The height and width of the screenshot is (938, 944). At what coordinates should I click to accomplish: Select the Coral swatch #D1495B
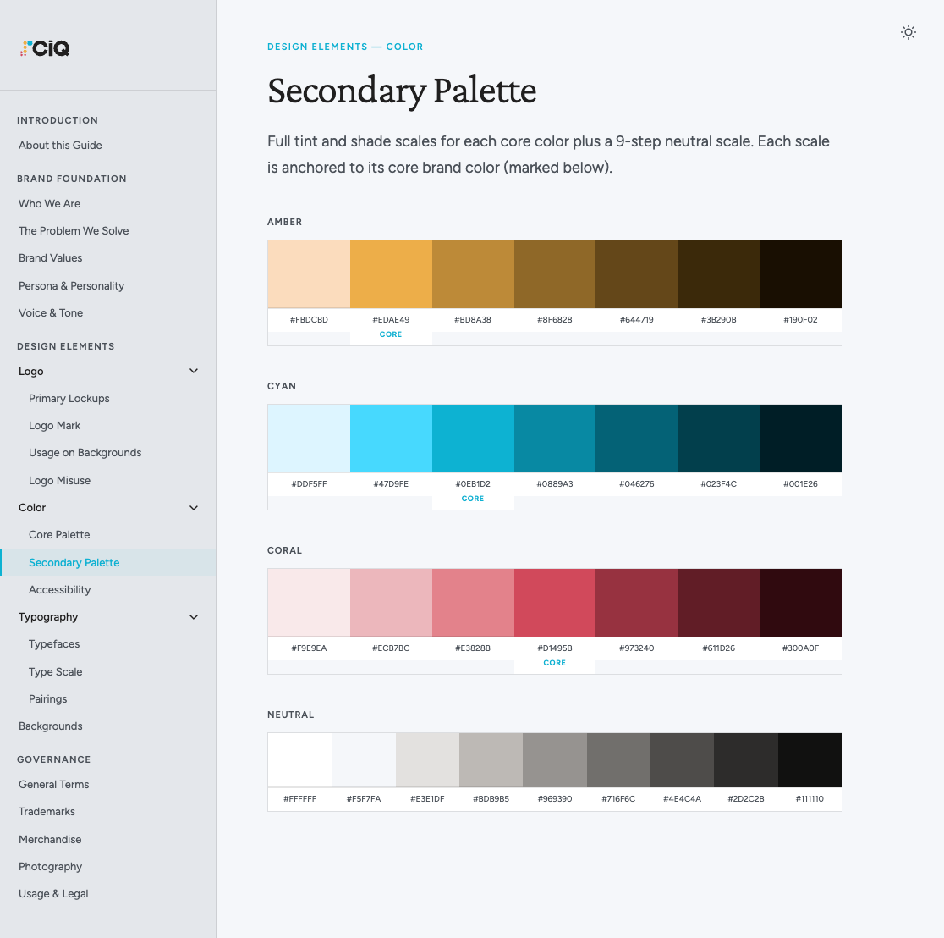click(554, 602)
